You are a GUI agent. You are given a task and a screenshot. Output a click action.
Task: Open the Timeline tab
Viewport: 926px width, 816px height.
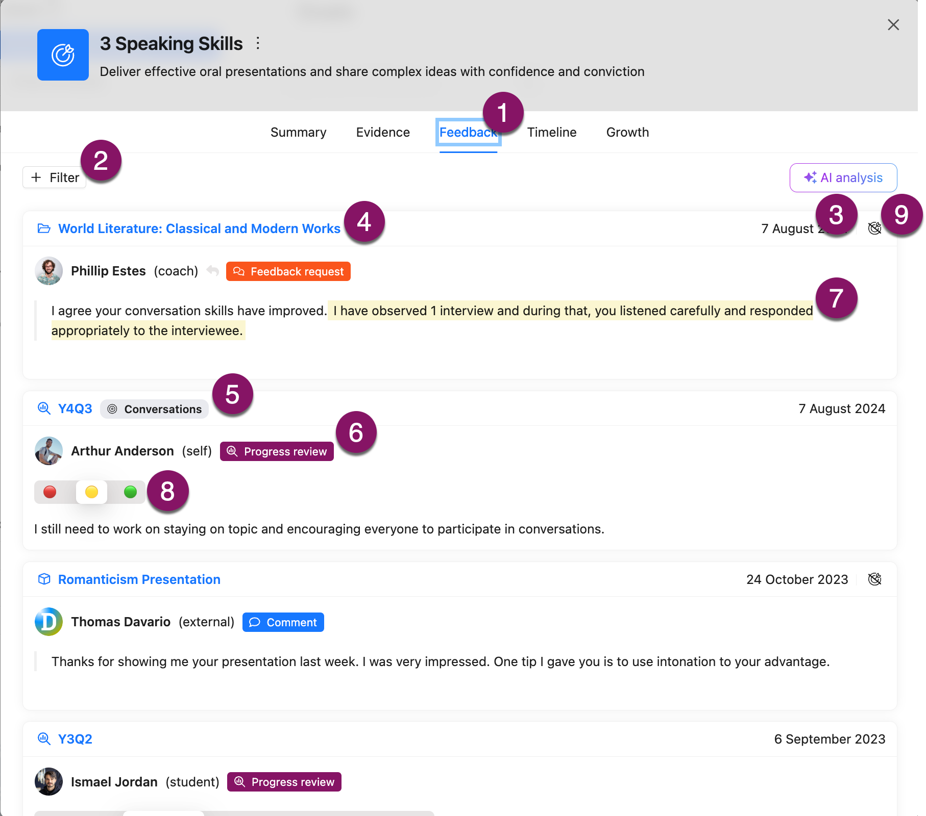coord(551,132)
